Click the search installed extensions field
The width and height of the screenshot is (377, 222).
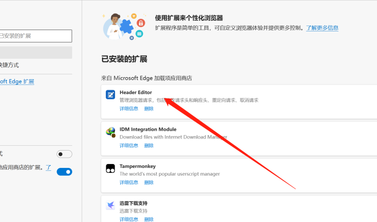click(36, 36)
